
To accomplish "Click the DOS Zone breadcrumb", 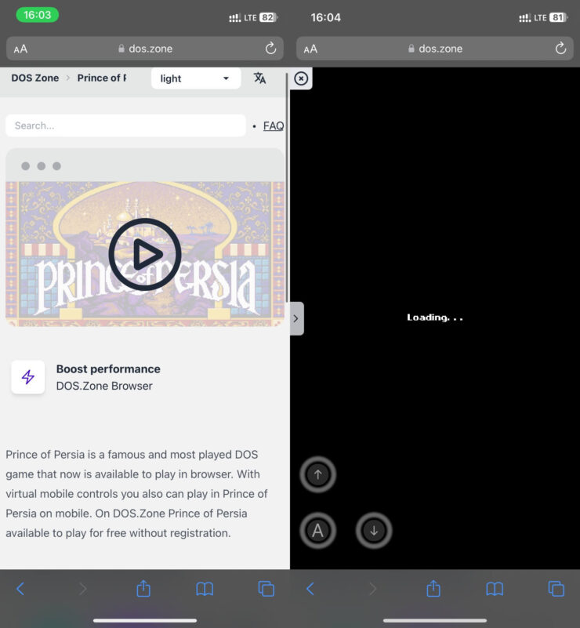I will pos(34,78).
